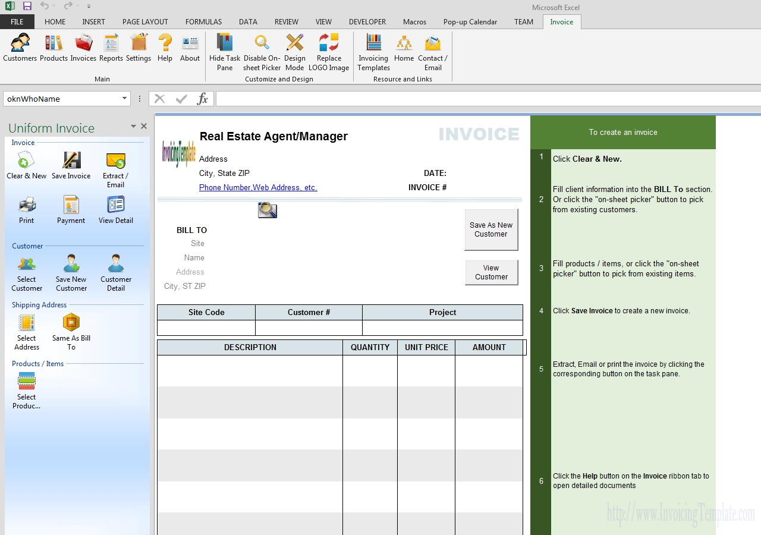Click Save As New Customer button

(x=491, y=229)
